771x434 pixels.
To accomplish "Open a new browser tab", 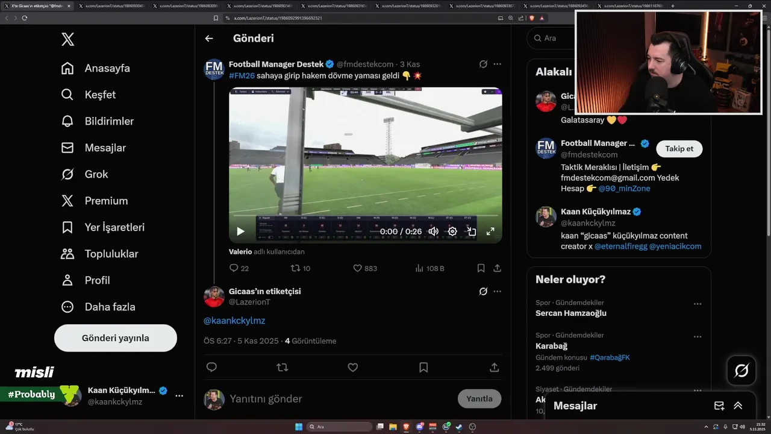I will (x=673, y=5).
